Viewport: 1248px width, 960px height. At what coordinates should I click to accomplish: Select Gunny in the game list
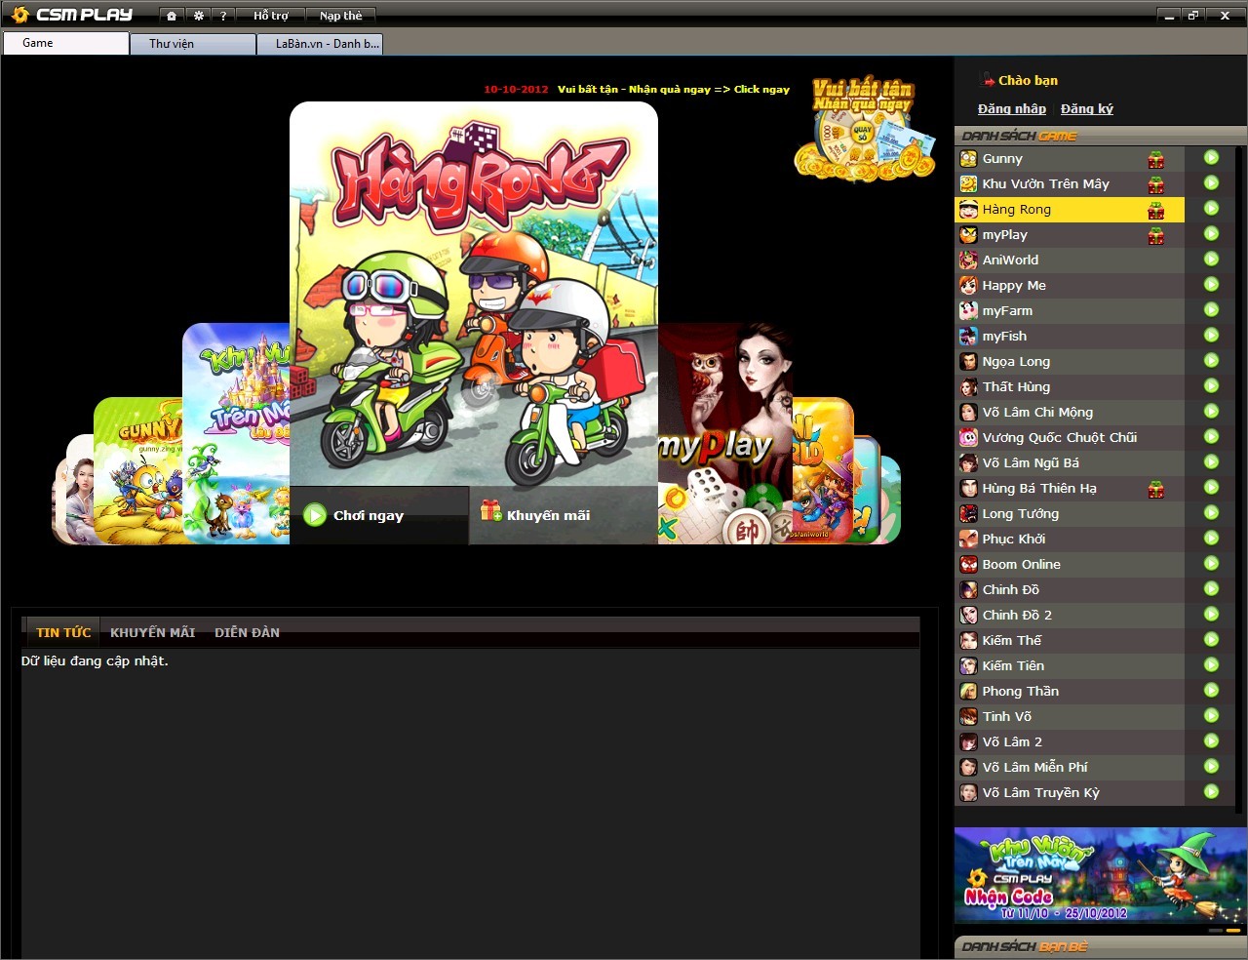click(x=1070, y=158)
